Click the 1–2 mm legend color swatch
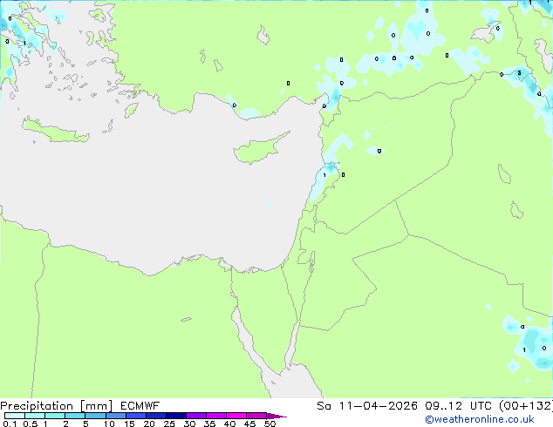 (55, 416)
